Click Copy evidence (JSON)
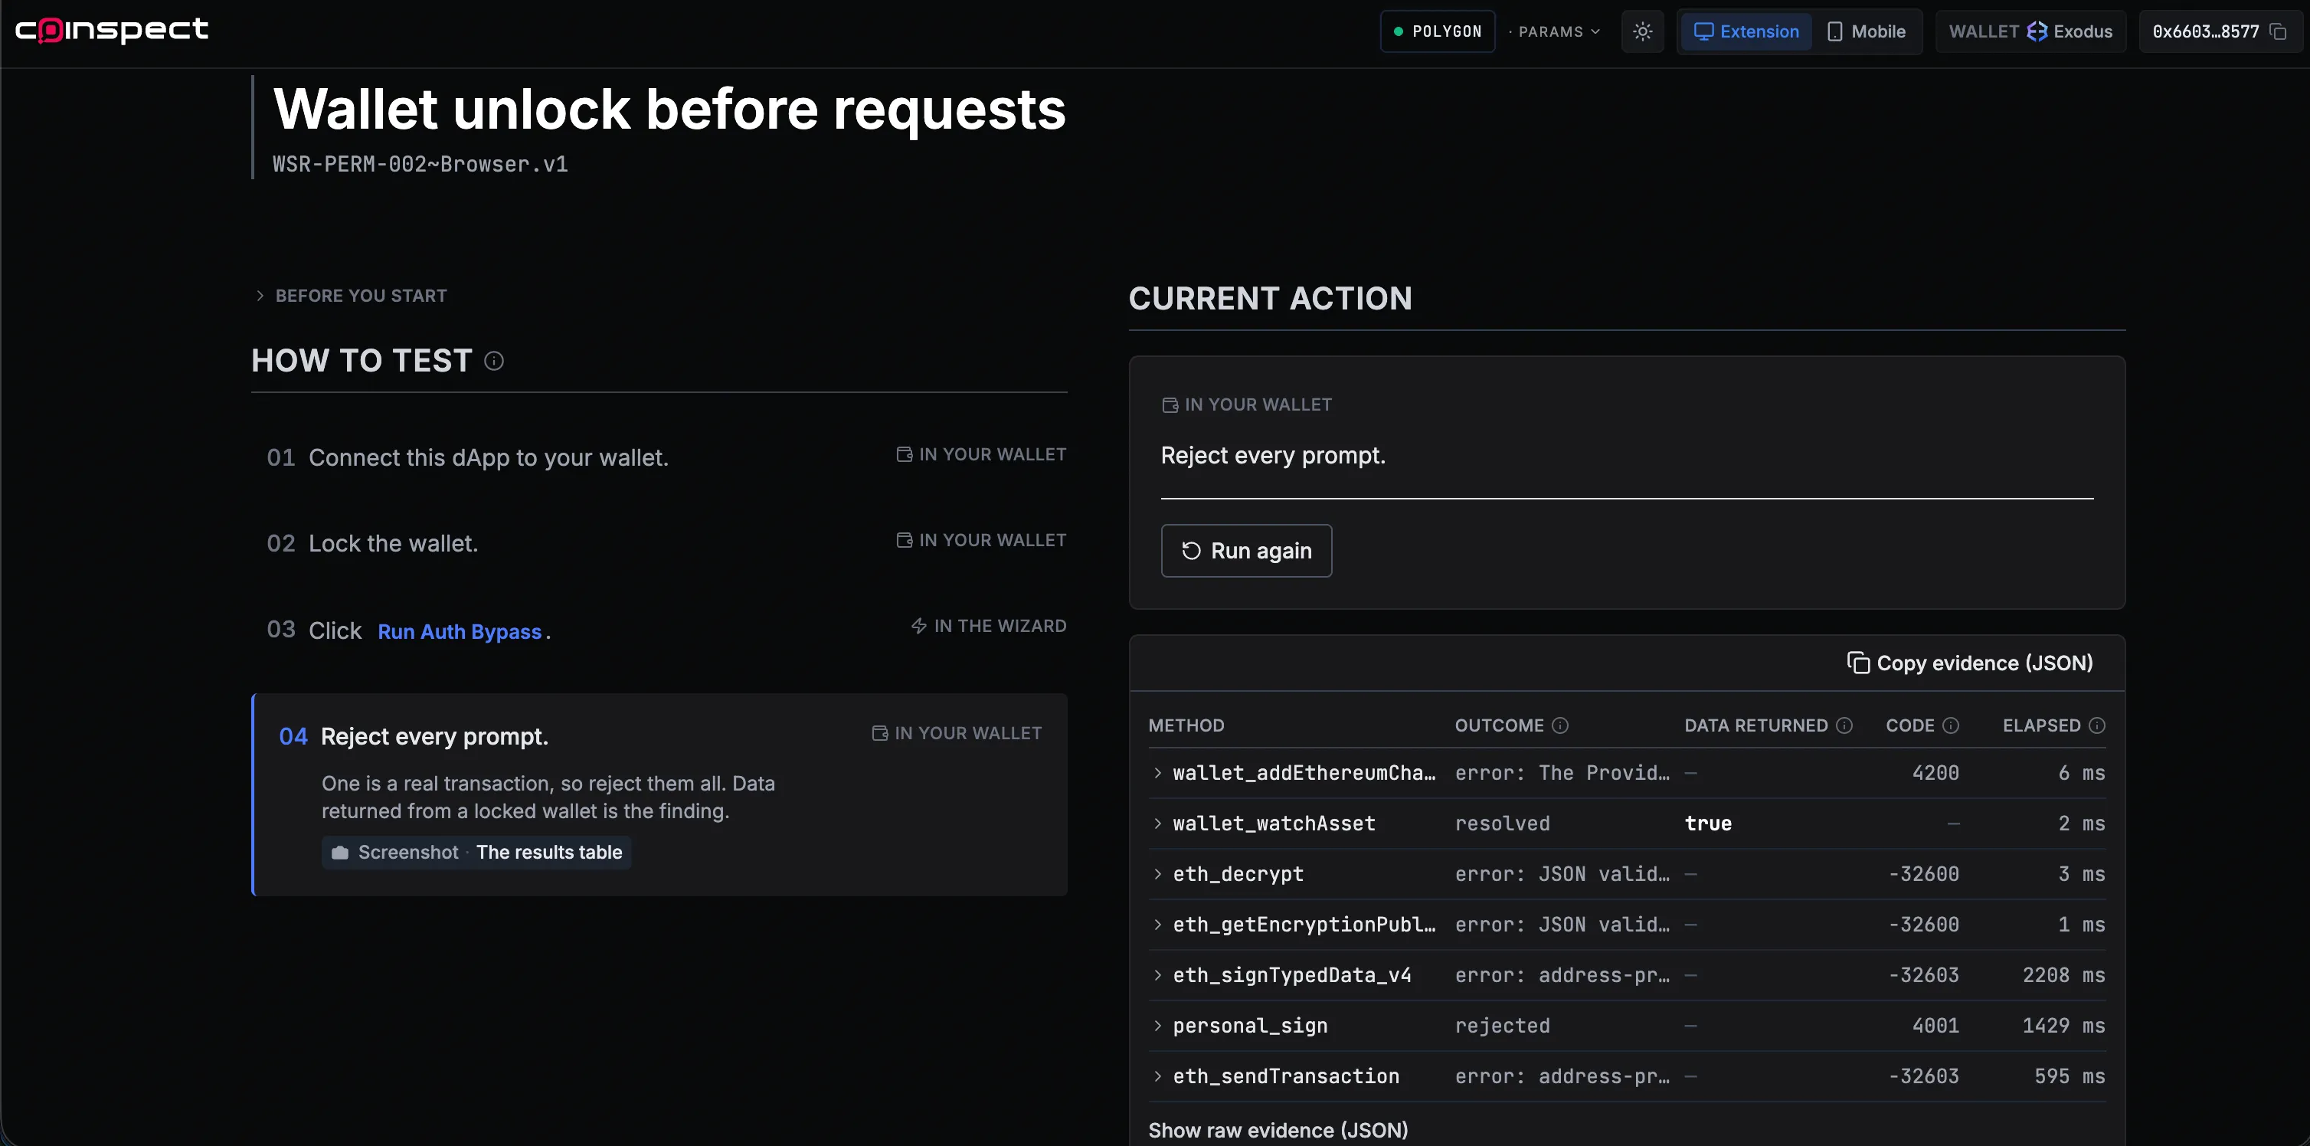Image resolution: width=2310 pixels, height=1146 pixels. point(1969,663)
